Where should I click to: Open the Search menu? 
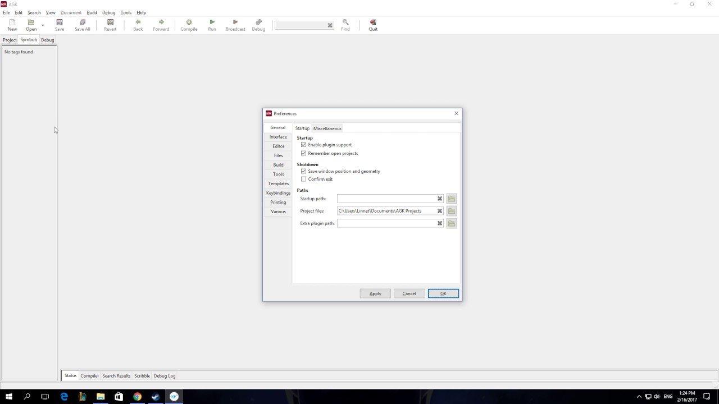34,12
